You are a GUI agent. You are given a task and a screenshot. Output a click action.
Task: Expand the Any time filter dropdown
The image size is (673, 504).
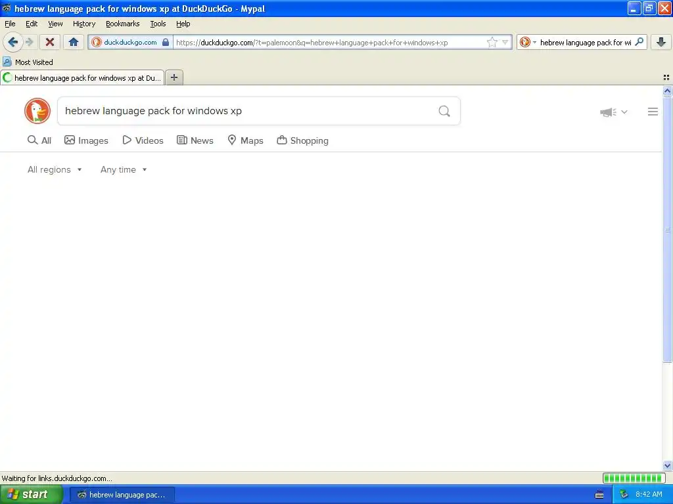(x=124, y=170)
